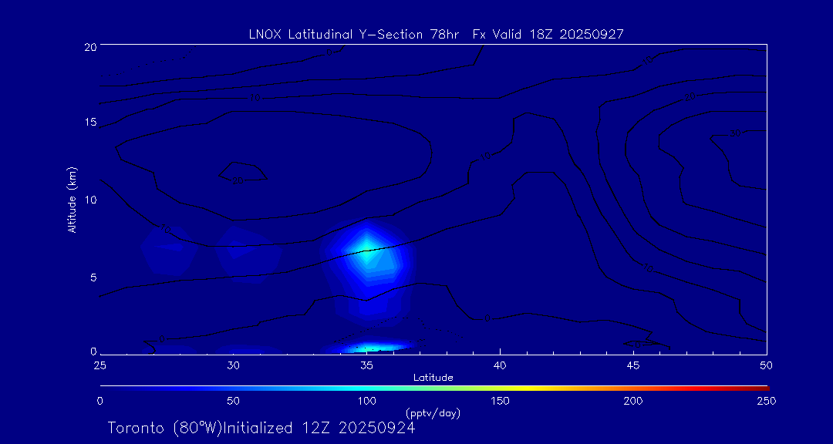Click the 15 tick label on altitude axis

click(x=89, y=122)
